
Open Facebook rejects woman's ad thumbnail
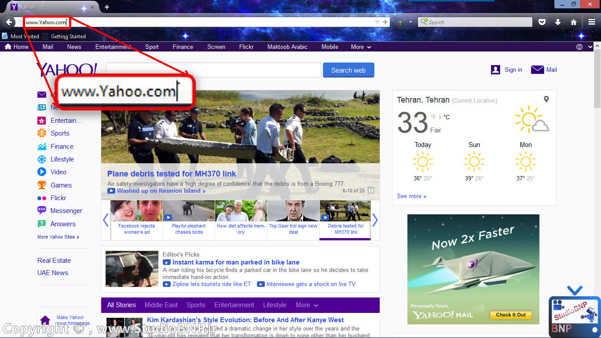[x=136, y=220]
